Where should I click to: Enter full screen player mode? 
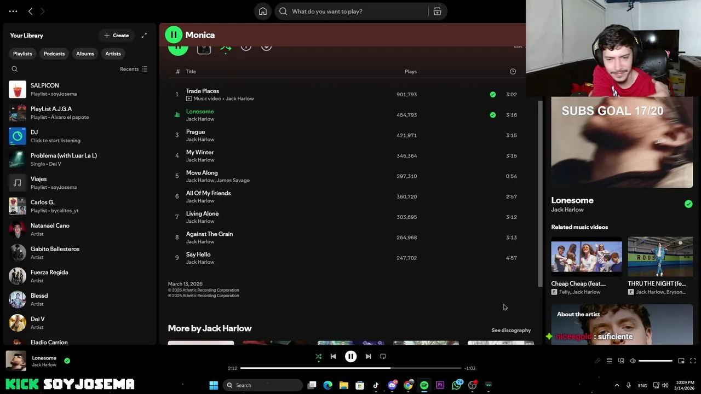tap(693, 361)
